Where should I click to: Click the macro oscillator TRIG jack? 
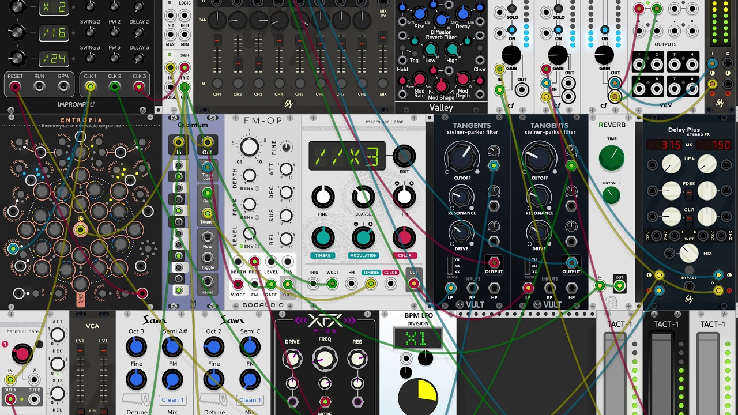point(313,284)
